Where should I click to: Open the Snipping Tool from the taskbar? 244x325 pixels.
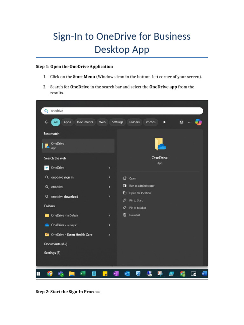(x=160, y=274)
